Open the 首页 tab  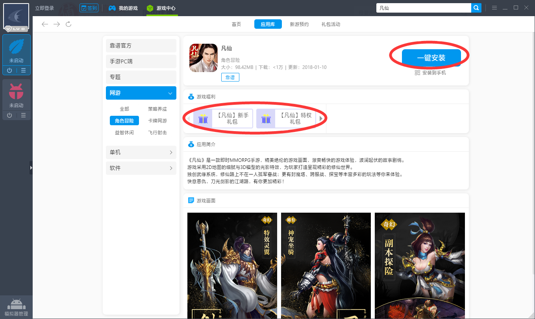point(236,24)
